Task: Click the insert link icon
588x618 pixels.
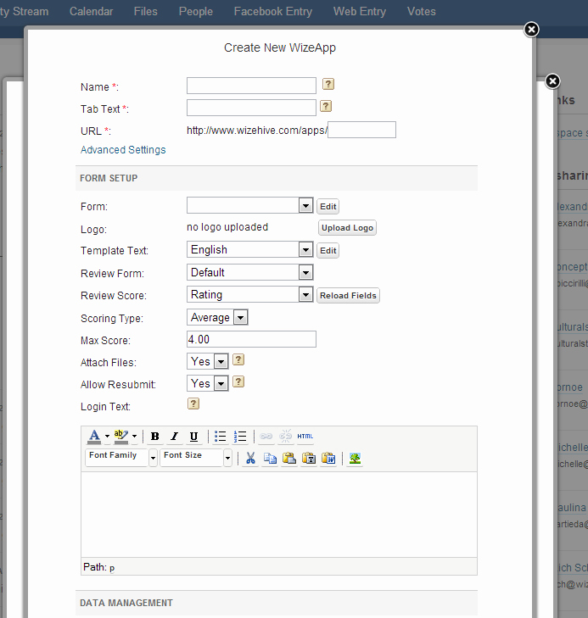Action: click(266, 437)
